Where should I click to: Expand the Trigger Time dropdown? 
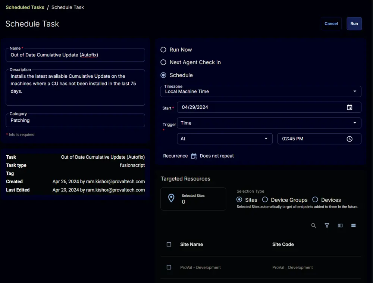[x=269, y=123]
